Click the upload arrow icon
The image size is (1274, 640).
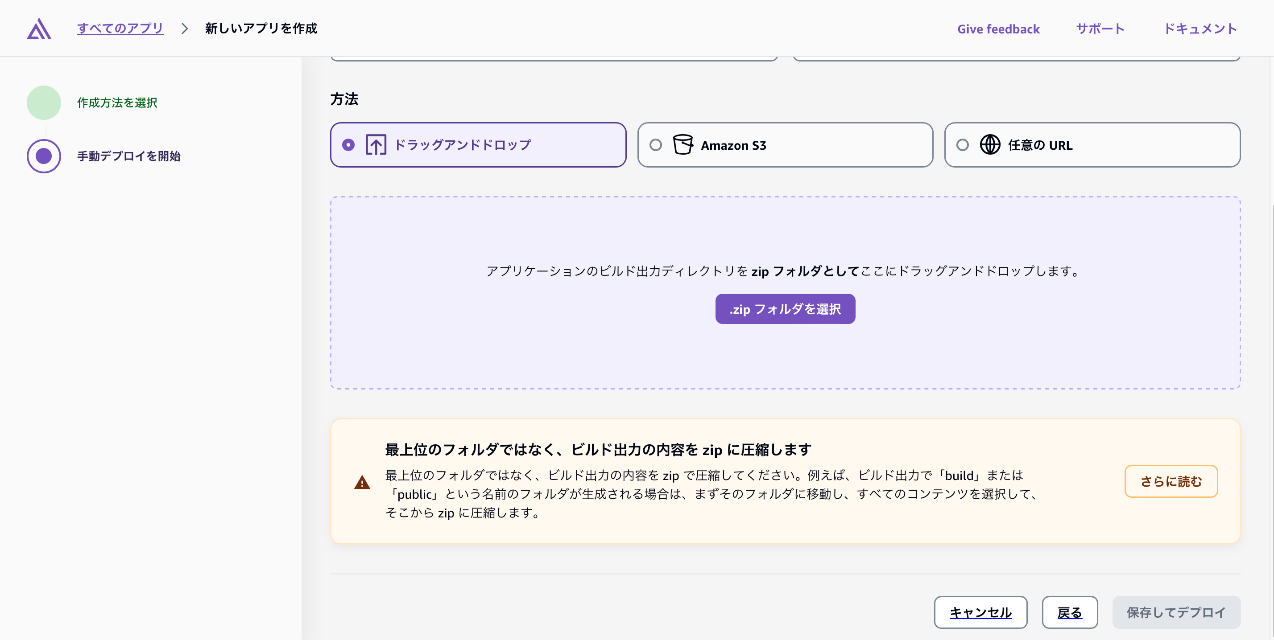point(376,145)
